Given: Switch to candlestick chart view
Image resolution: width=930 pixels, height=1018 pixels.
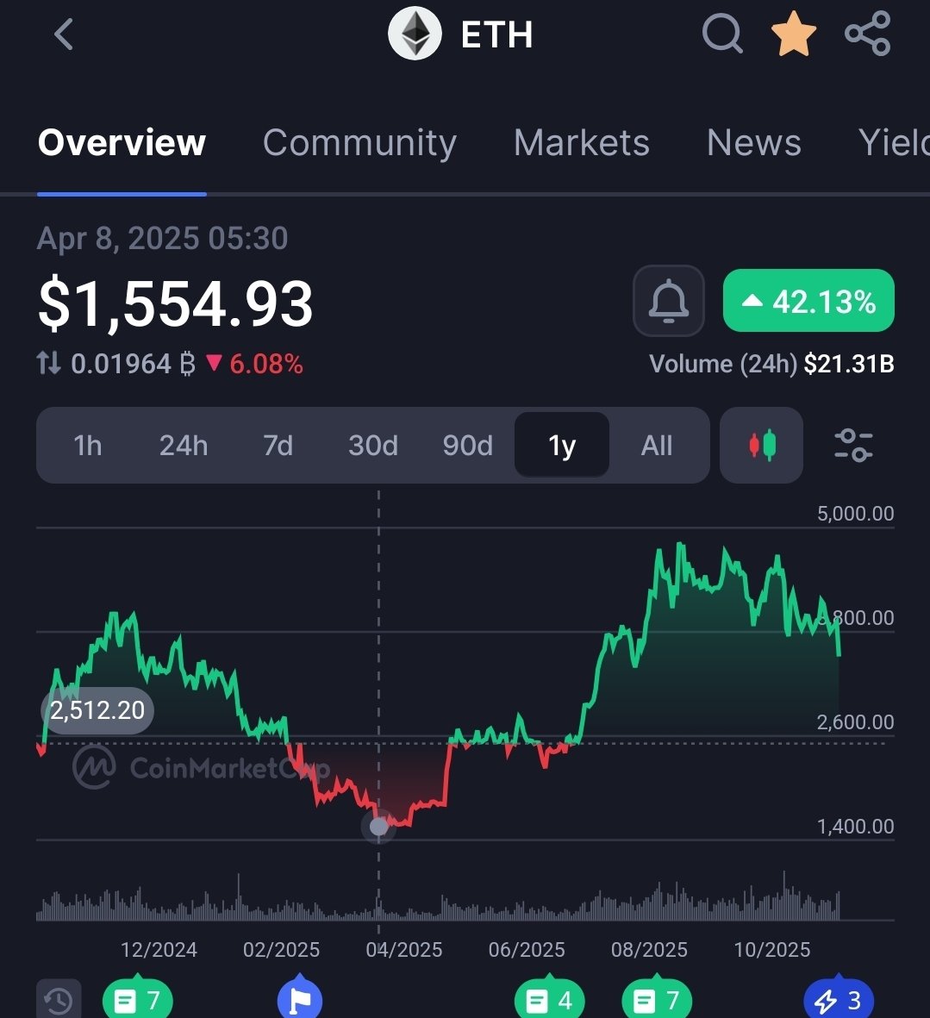Looking at the screenshot, I should [x=761, y=446].
